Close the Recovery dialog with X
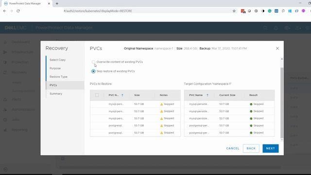Viewport: 311px width, 175px height. click(x=277, y=49)
